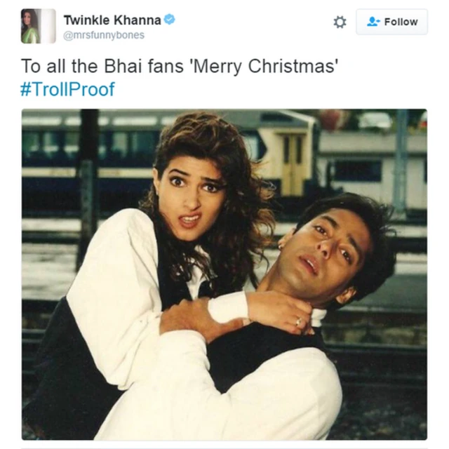Open the #TrollProof hashtag link
Viewport: 449px width, 449px height.
point(67,89)
